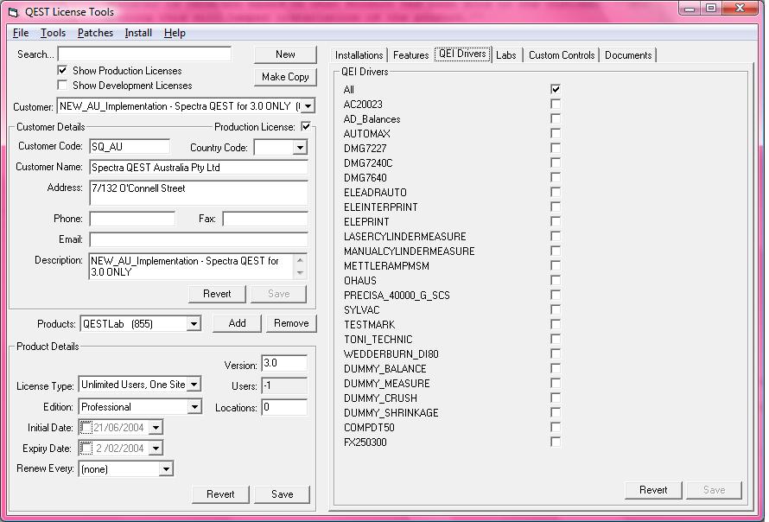769x522 pixels.
Task: Expand the Edition combo box
Action: pos(194,407)
